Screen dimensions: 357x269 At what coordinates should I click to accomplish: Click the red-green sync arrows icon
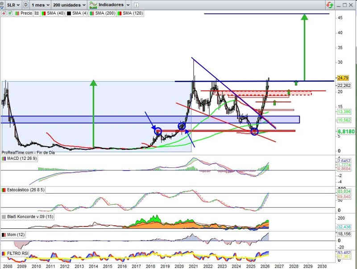(330, 4)
